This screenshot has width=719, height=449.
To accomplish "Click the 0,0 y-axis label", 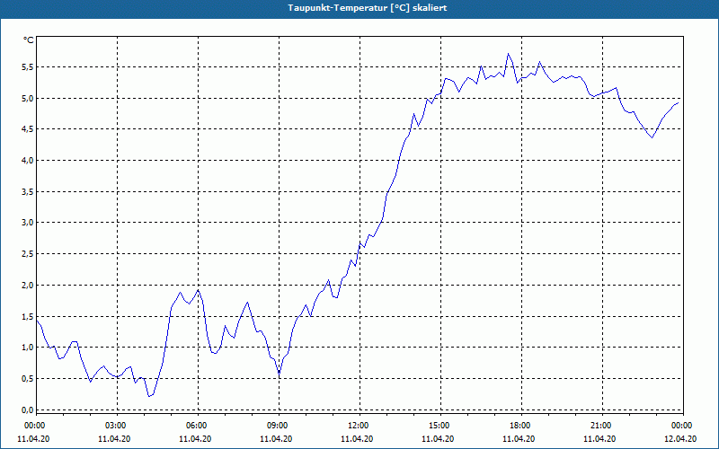I will 28,409.
